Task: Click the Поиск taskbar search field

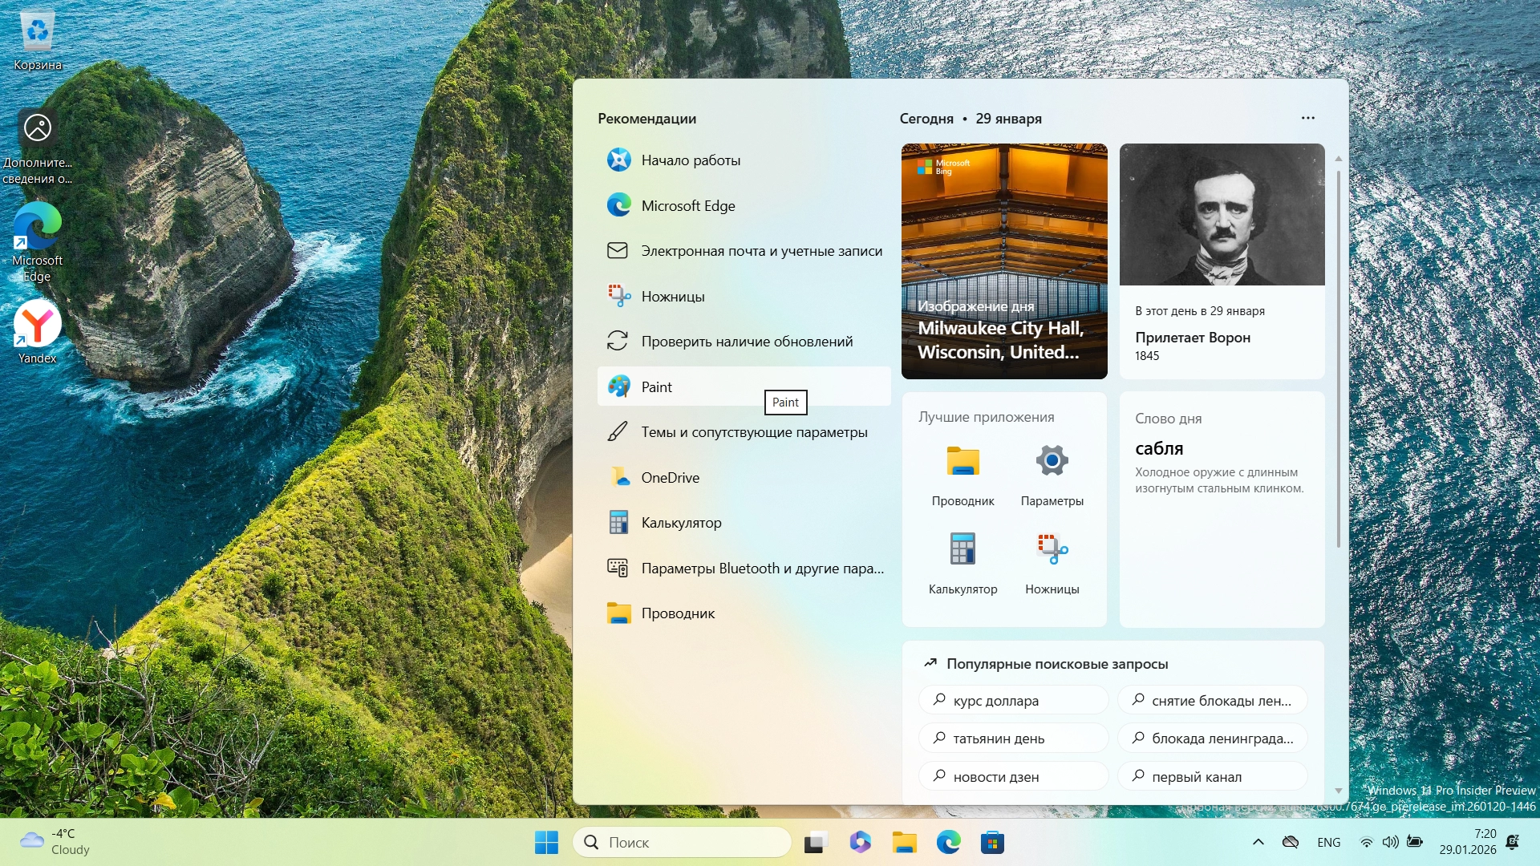Action: 682,843
